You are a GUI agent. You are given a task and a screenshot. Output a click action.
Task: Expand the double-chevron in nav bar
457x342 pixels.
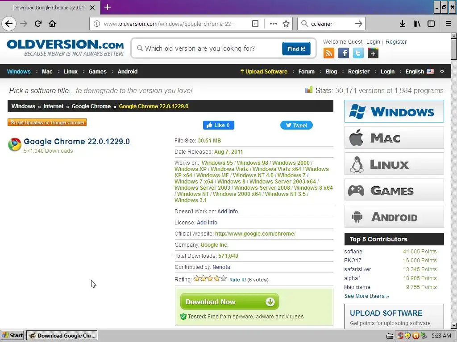point(442,71)
